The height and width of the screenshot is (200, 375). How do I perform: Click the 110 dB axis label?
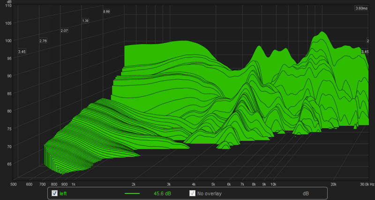pyautogui.click(x=8, y=6)
